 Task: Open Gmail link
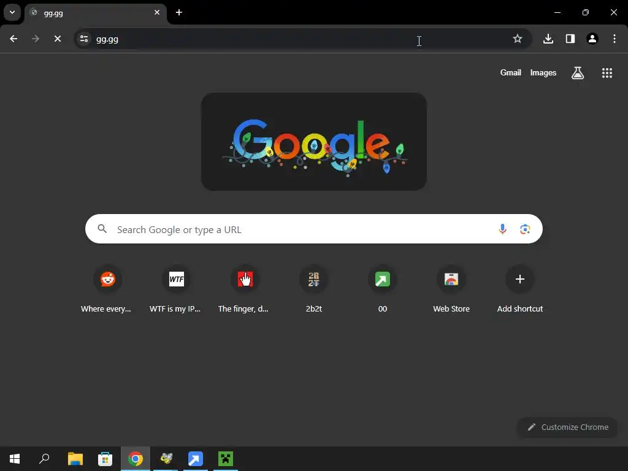pyautogui.click(x=511, y=73)
